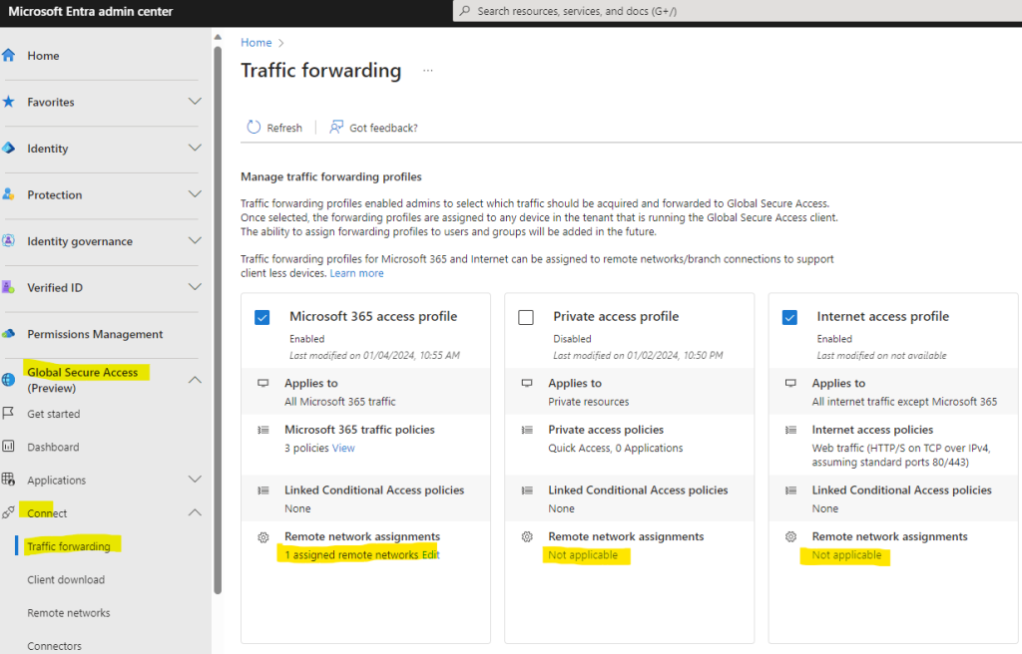
Task: Expand the Applications submenu chevron
Action: [x=195, y=480]
